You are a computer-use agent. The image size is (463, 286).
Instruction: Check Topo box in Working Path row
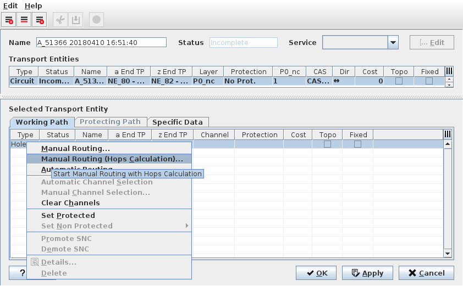pos(328,144)
